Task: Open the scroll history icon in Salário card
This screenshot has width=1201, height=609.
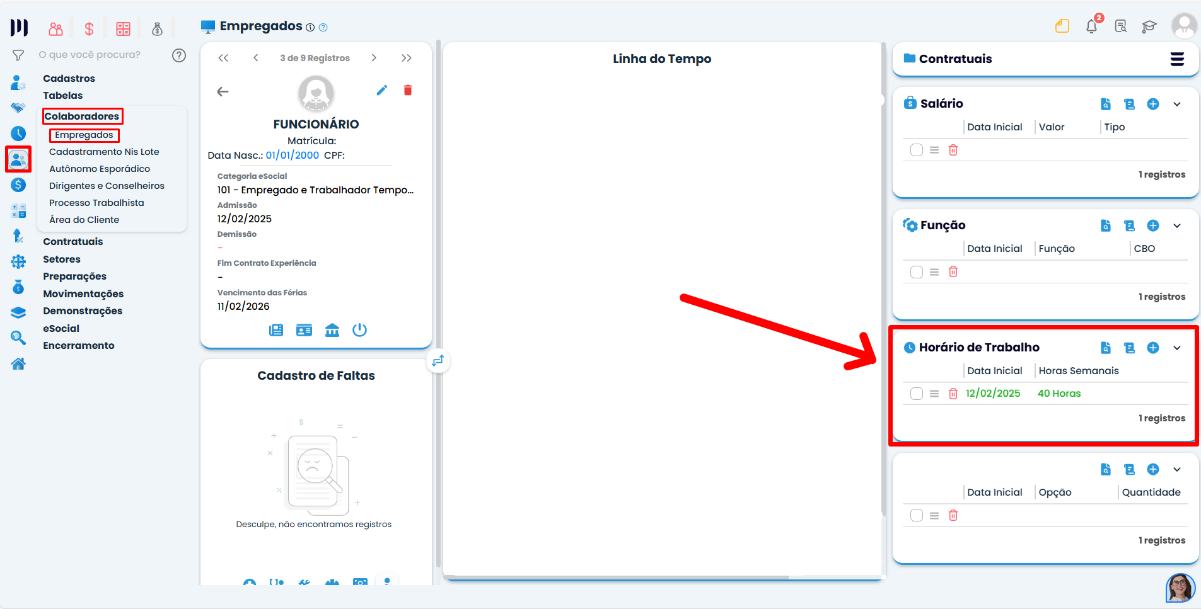Action: tap(1129, 104)
